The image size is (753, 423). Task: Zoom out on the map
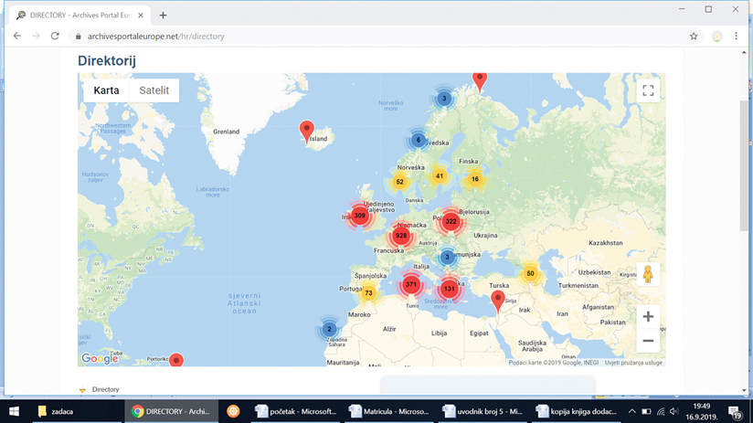click(x=648, y=341)
